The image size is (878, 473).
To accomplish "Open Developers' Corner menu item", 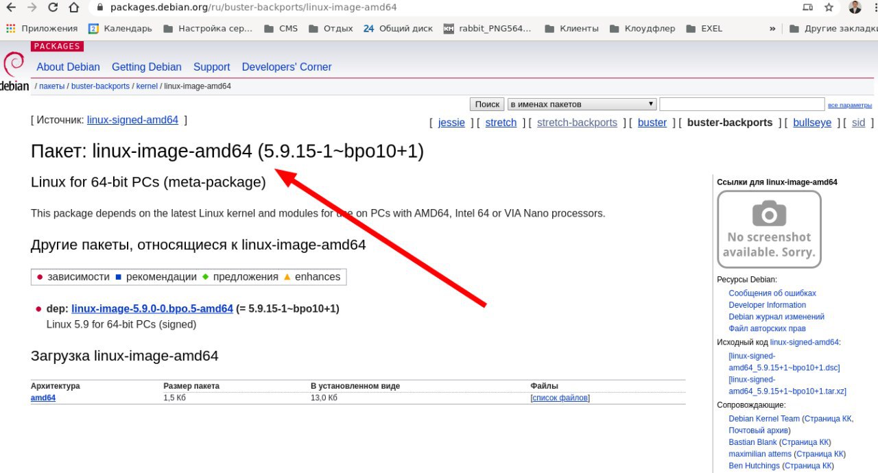I will point(287,66).
